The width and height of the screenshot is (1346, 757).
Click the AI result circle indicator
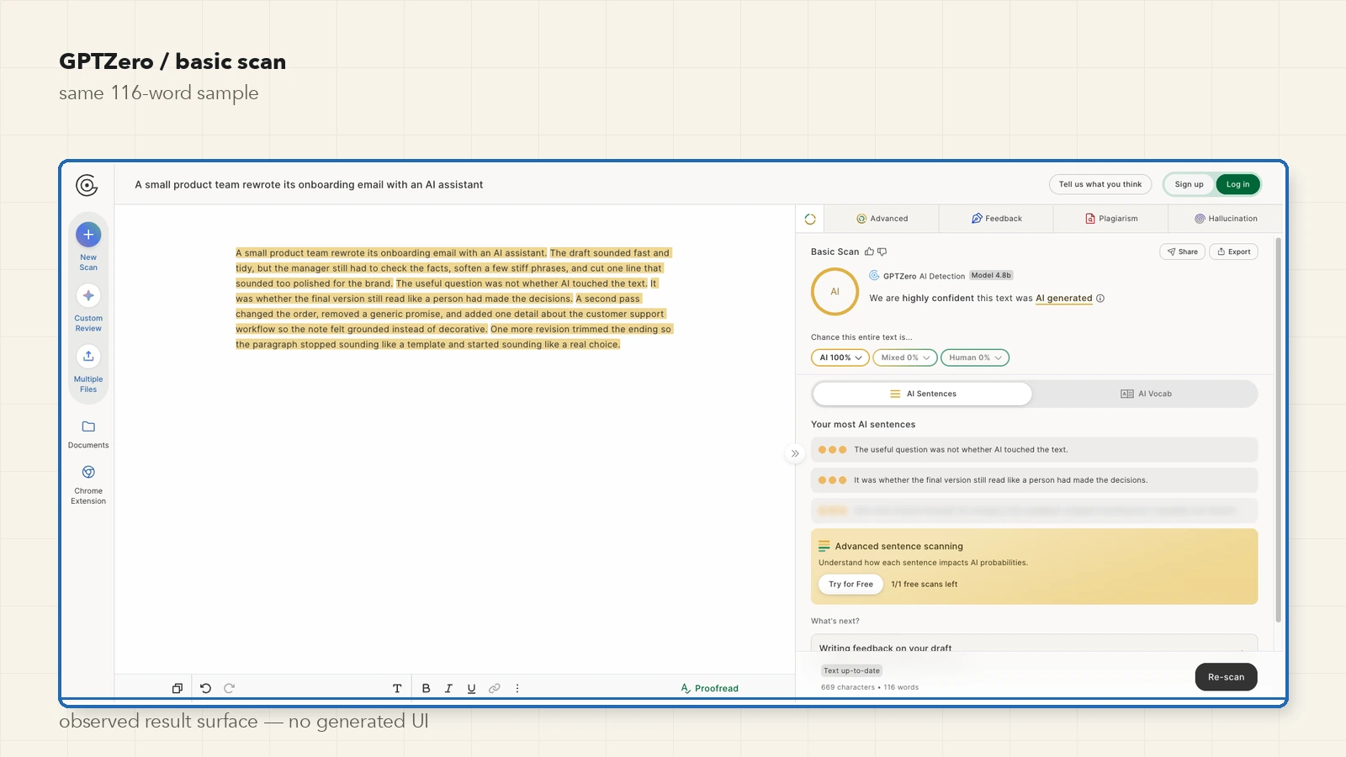[835, 292]
